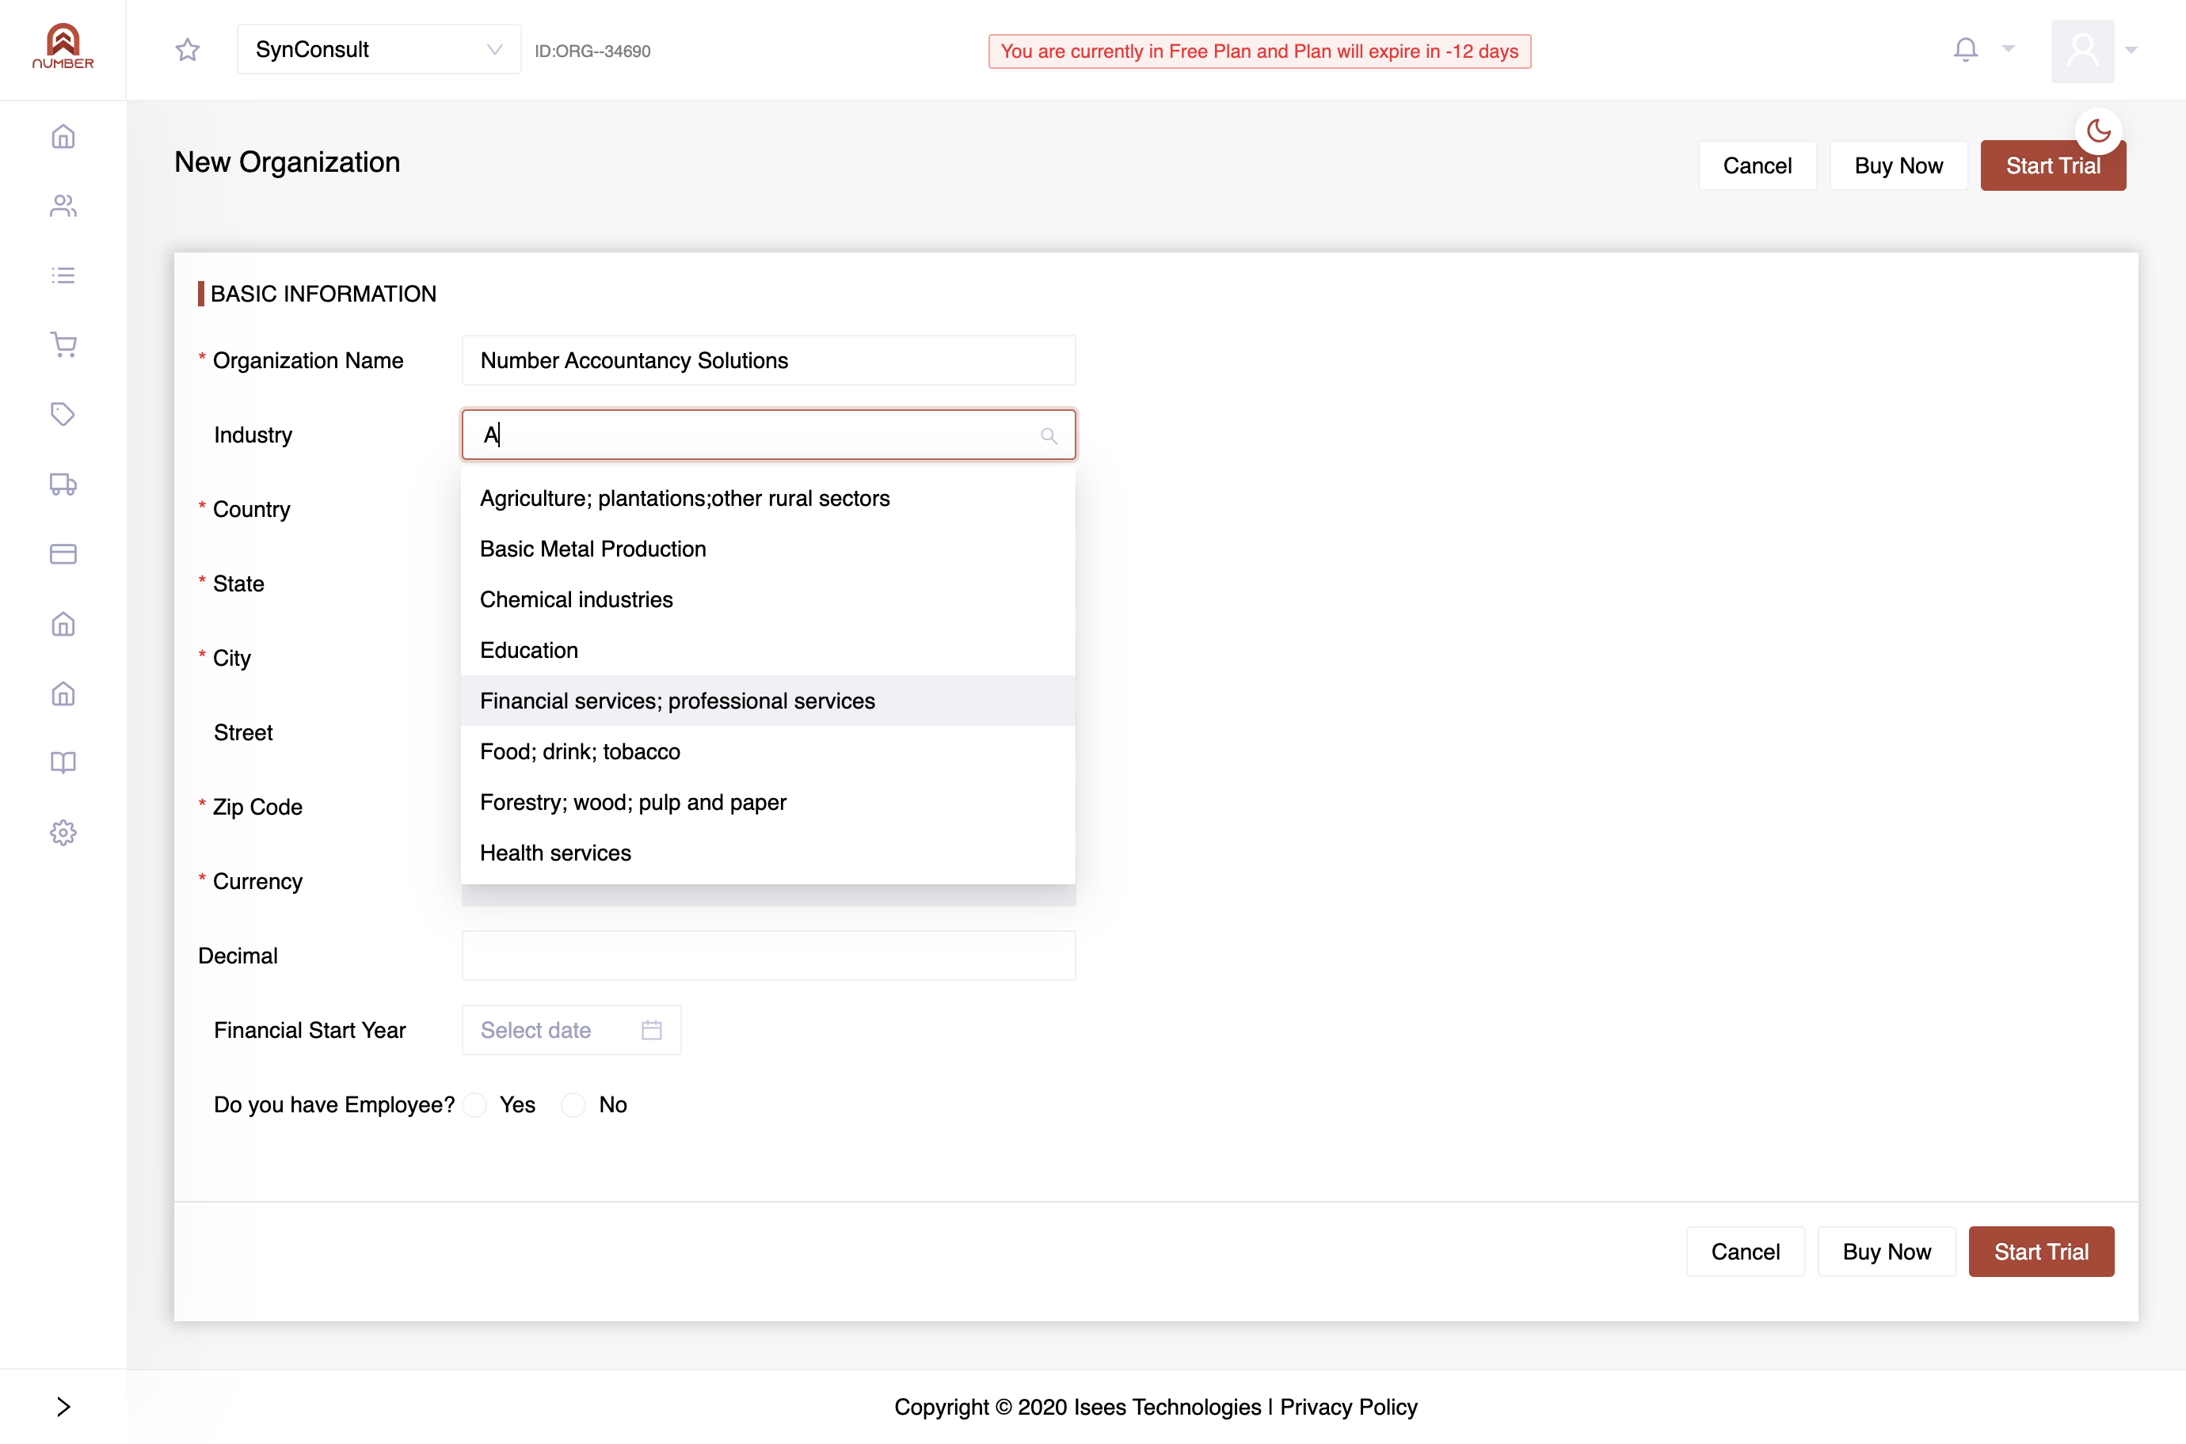Screen dimensions: 2186x1444
Task: Click the Organization Name input field
Action: point(768,360)
